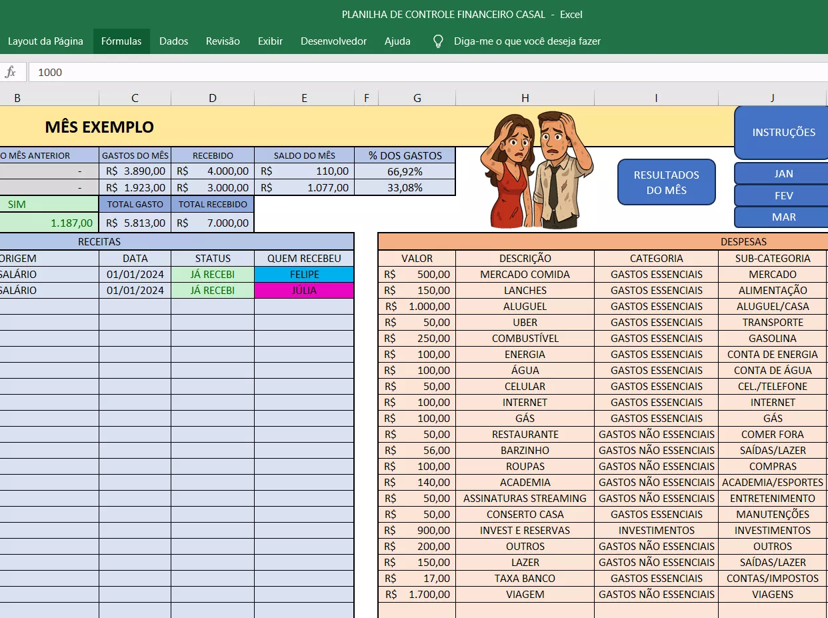This screenshot has width=828, height=618.
Task: Switch to the Dados tab
Action: click(173, 41)
